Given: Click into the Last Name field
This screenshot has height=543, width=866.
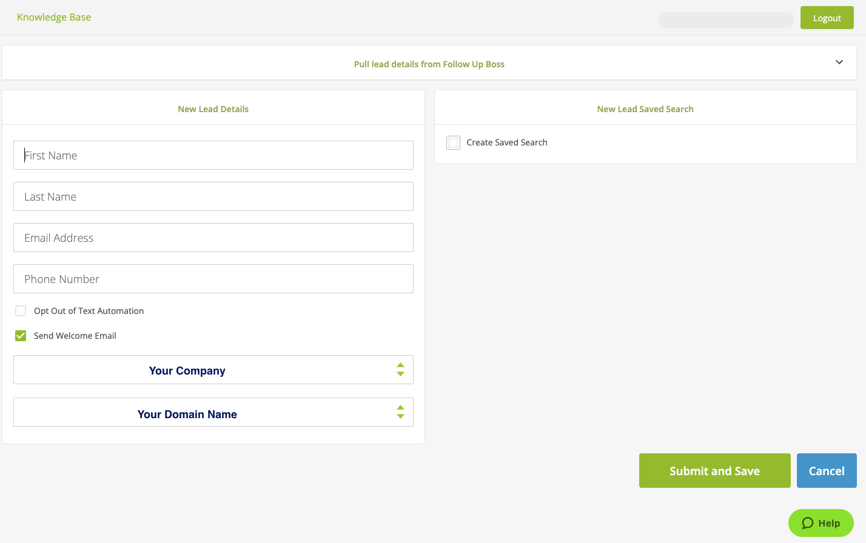Looking at the screenshot, I should click(213, 197).
